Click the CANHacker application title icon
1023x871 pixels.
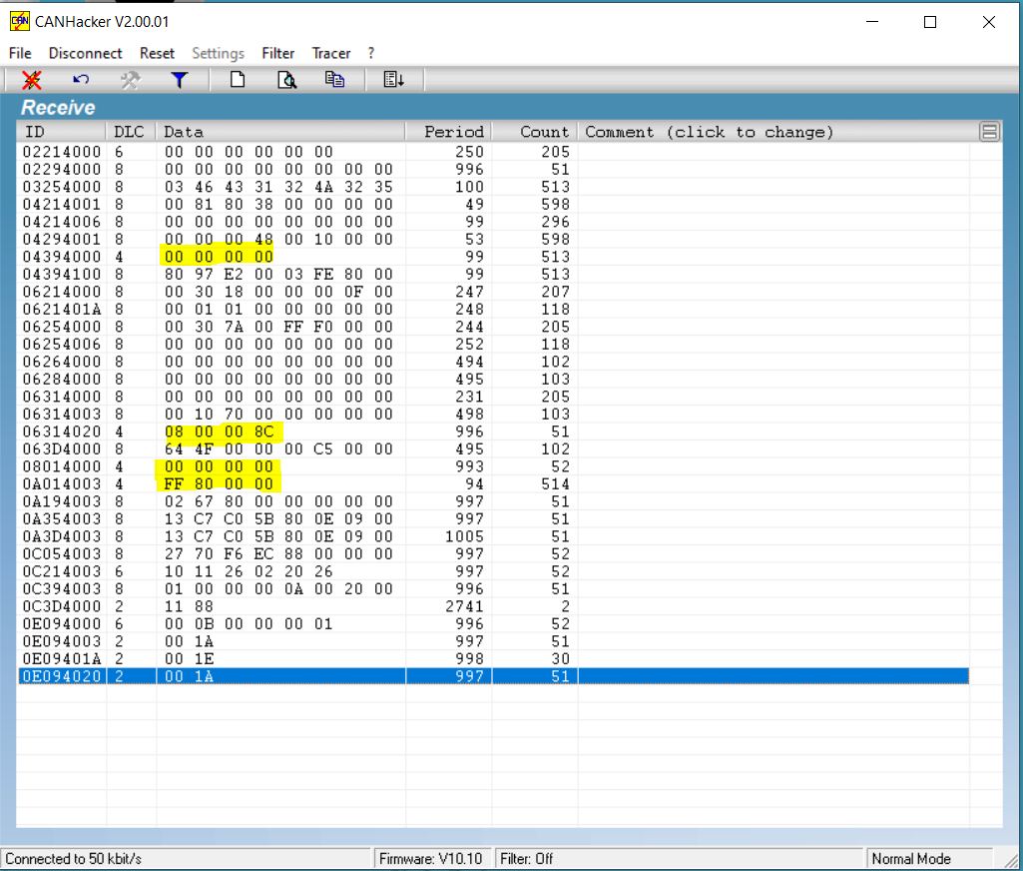20,22
